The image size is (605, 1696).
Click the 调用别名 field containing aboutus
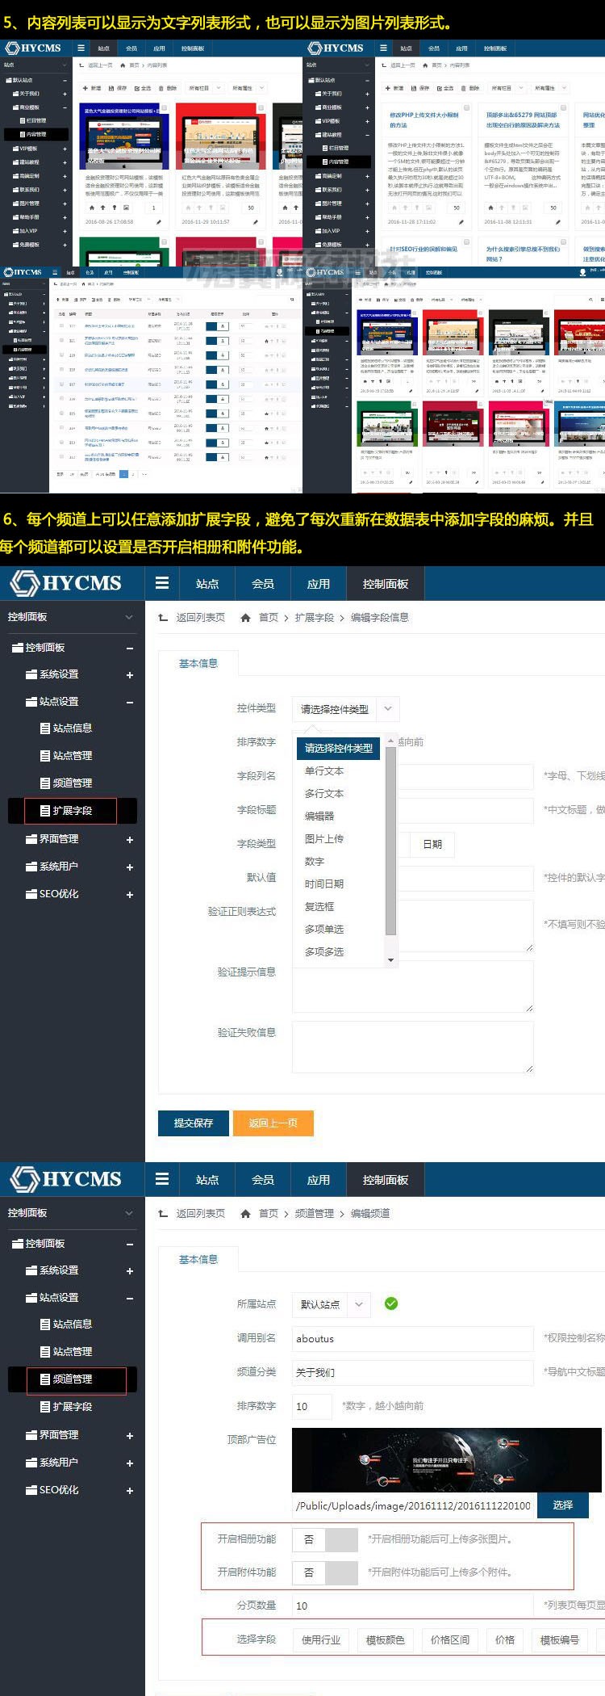click(x=412, y=1338)
